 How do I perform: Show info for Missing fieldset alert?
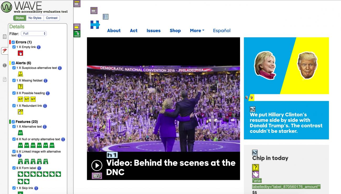[45, 81]
